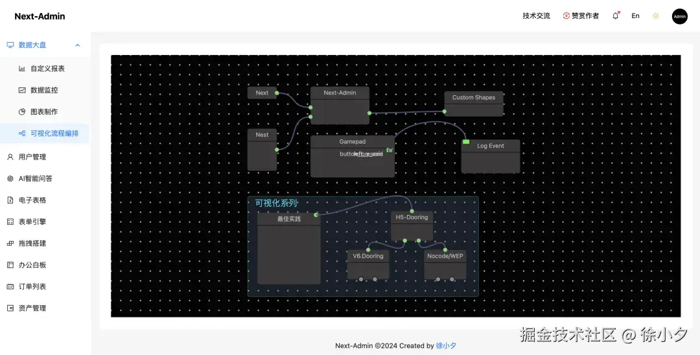Open the Admin avatar menu

(x=679, y=16)
